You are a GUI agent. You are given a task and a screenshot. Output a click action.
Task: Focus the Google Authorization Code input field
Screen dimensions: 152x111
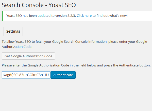point(26,75)
